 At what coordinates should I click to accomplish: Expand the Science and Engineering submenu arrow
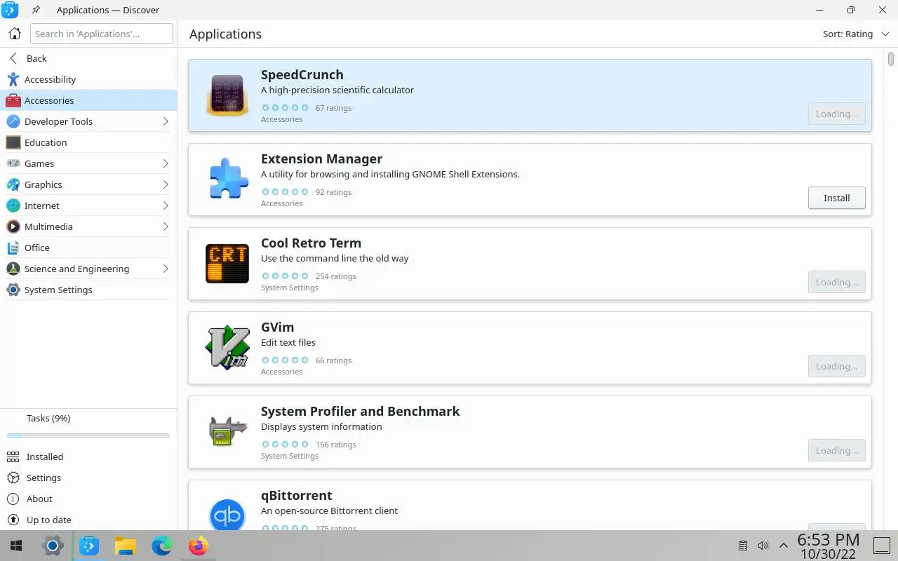[x=166, y=269]
